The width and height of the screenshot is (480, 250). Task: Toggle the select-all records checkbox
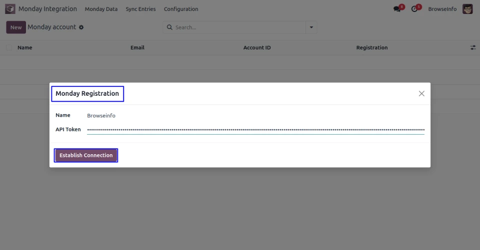tap(9, 48)
